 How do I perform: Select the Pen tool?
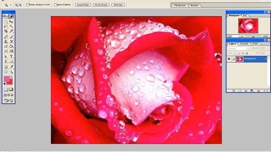pos(6,61)
